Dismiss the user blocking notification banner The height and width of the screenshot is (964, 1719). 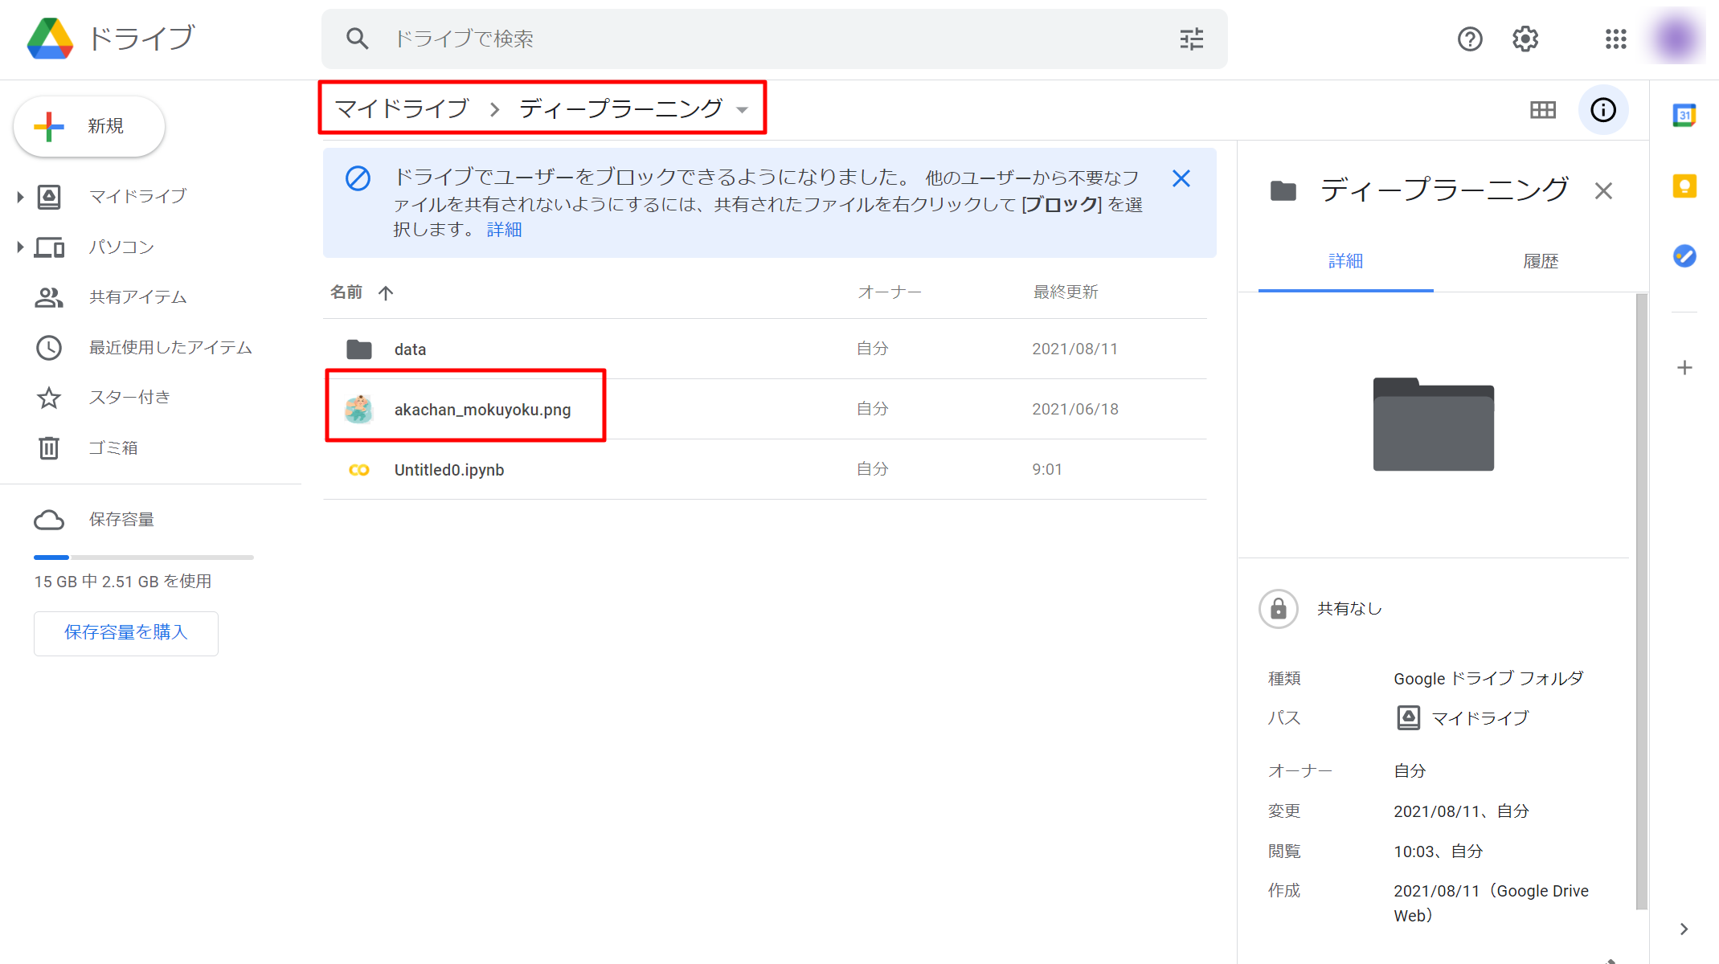[1181, 178]
